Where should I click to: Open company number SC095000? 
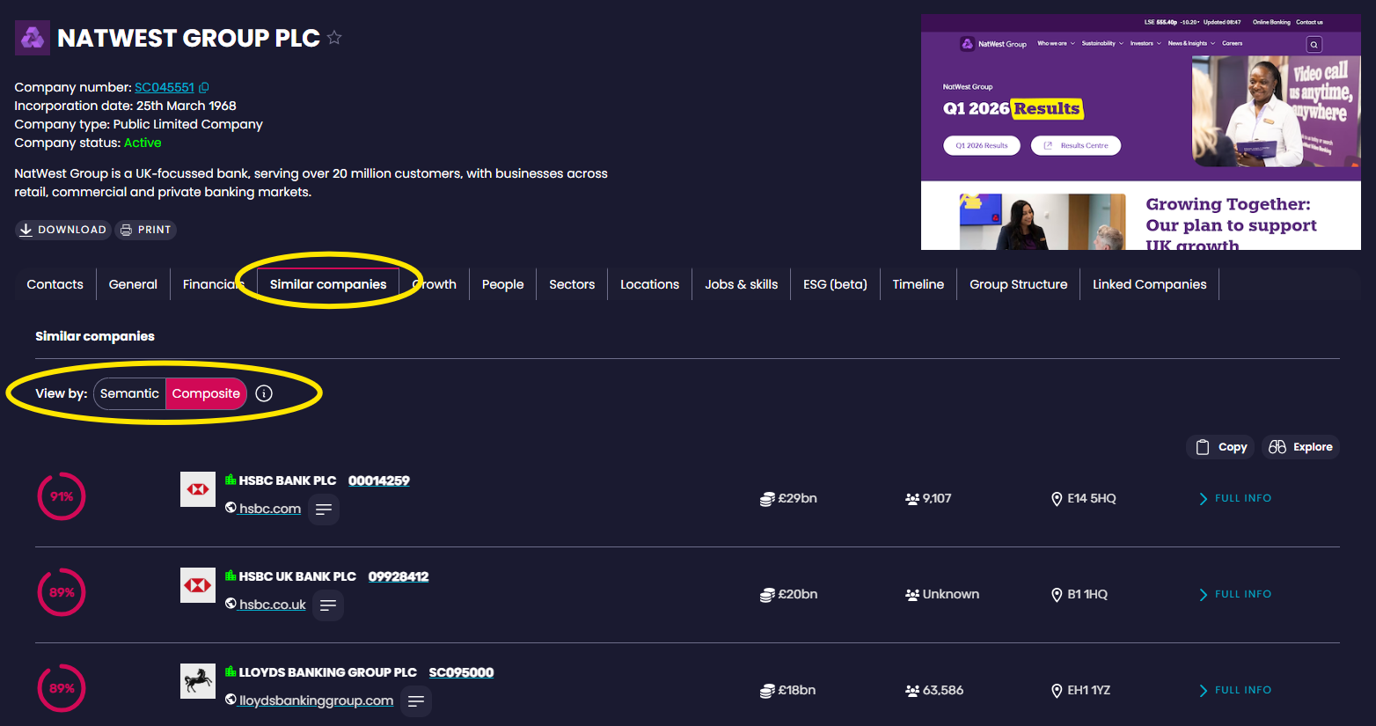(x=461, y=672)
